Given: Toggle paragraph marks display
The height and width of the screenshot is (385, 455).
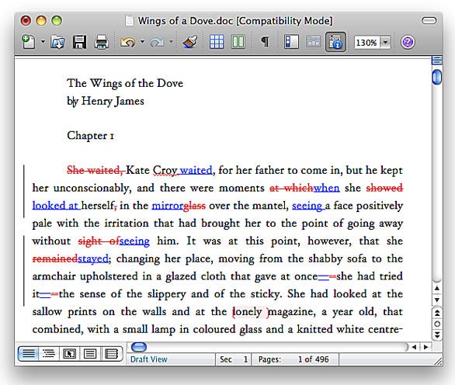Looking at the screenshot, I should pos(265,42).
